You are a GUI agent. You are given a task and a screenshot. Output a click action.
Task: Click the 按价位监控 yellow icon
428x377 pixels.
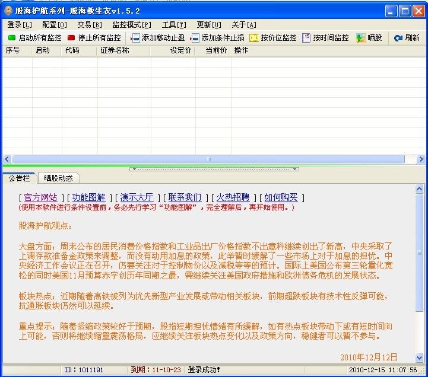[254, 38]
